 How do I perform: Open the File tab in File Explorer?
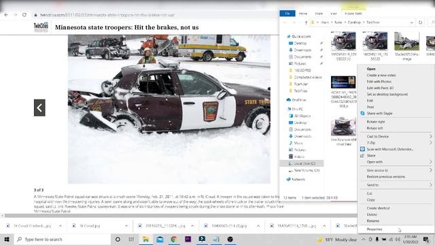point(288,14)
